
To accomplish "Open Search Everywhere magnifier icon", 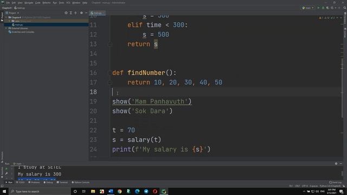I will point(345,8).
